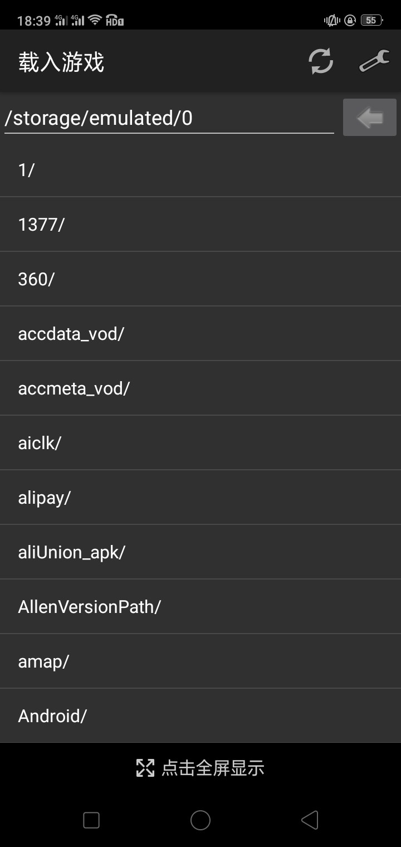
Task: Open the 1/ folder
Action: click(200, 170)
